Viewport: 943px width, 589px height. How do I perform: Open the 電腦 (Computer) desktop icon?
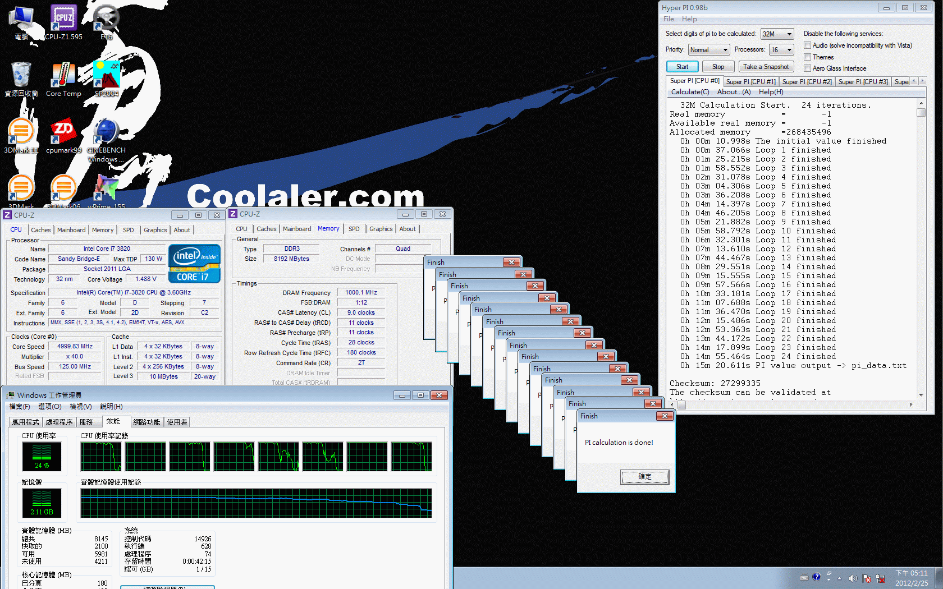pos(21,22)
